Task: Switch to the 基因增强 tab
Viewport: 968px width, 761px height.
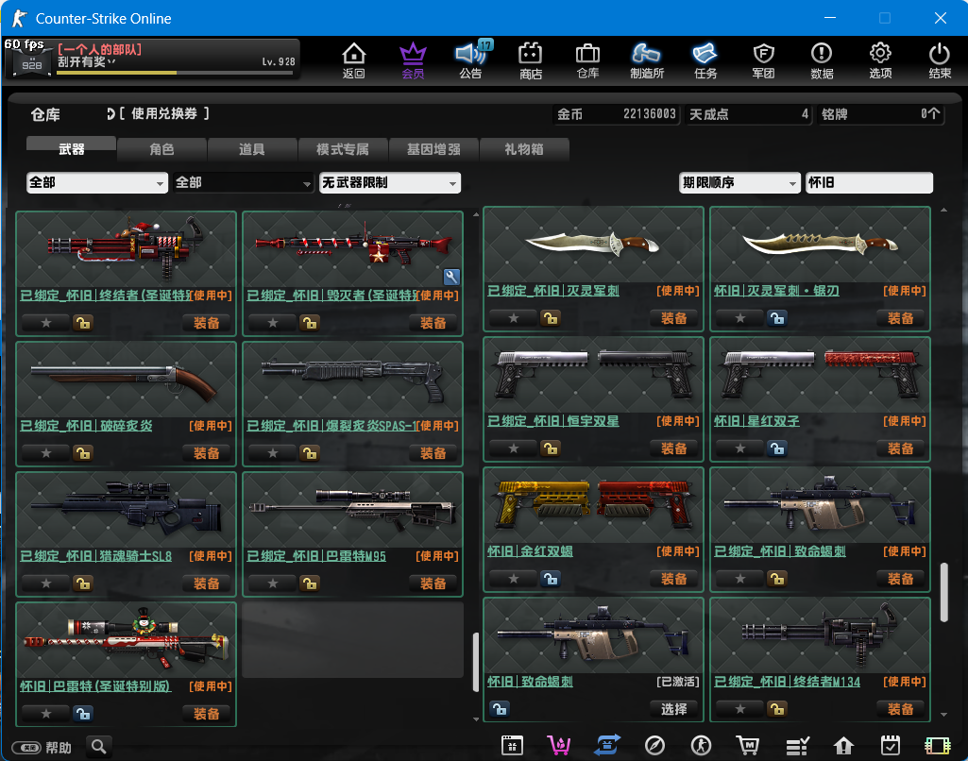Action: (433, 149)
